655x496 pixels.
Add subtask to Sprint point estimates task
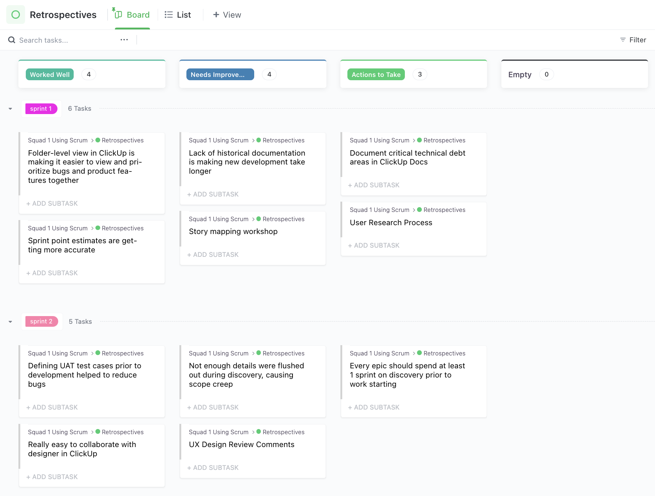click(x=52, y=273)
